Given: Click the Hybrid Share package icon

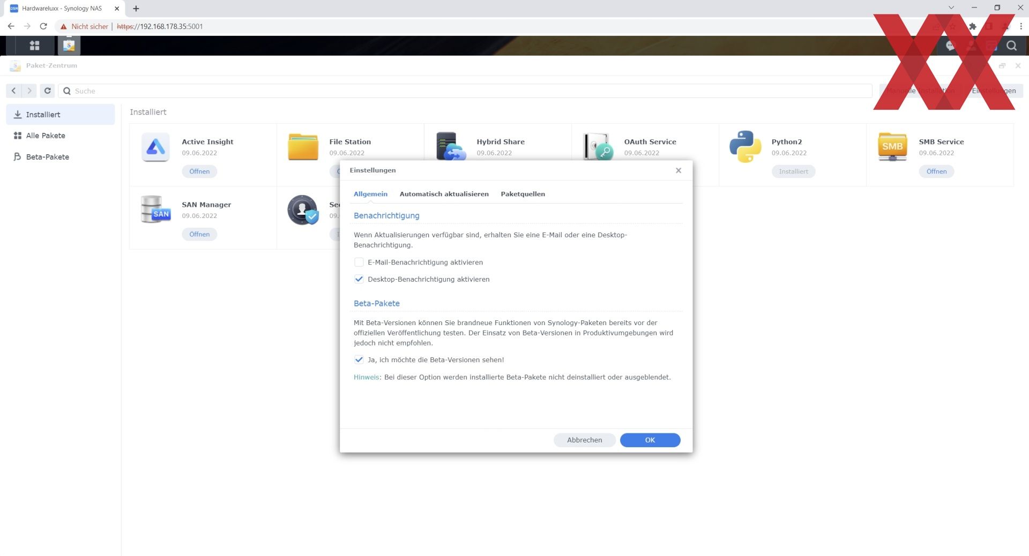Looking at the screenshot, I should (451, 146).
